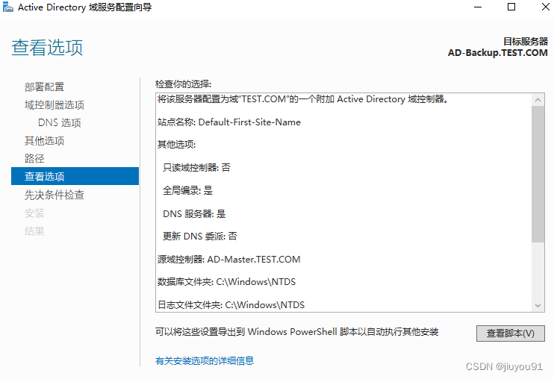Select the highlighted 查看选项 step
The height and width of the screenshot is (379, 554).
point(75,176)
